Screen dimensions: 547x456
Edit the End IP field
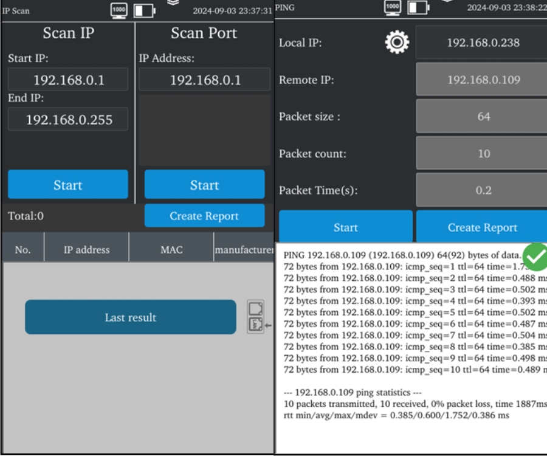pyautogui.click(x=68, y=120)
